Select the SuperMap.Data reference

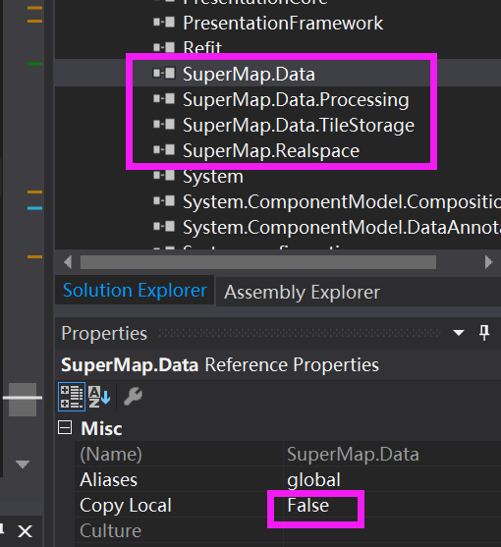(x=249, y=75)
